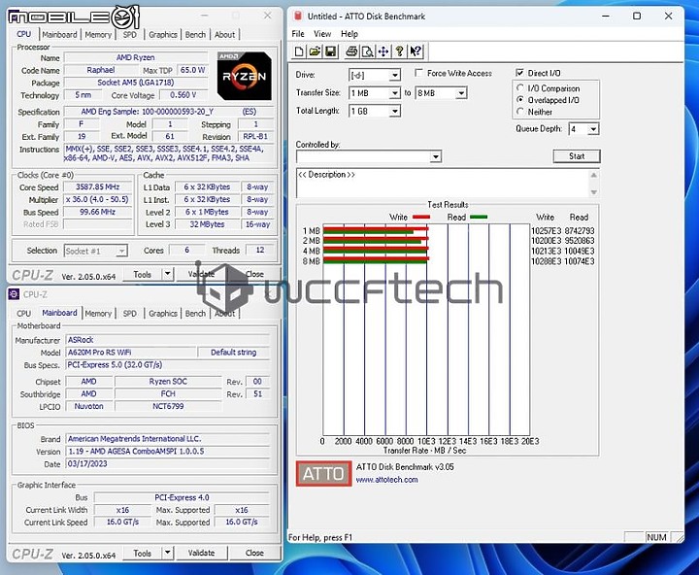699x575 pixels.
Task: Select the Overlapped I/O radio button
Action: (x=519, y=99)
